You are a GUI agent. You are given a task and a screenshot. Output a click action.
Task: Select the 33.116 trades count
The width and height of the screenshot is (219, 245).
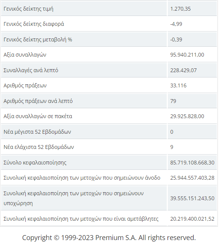(178, 85)
